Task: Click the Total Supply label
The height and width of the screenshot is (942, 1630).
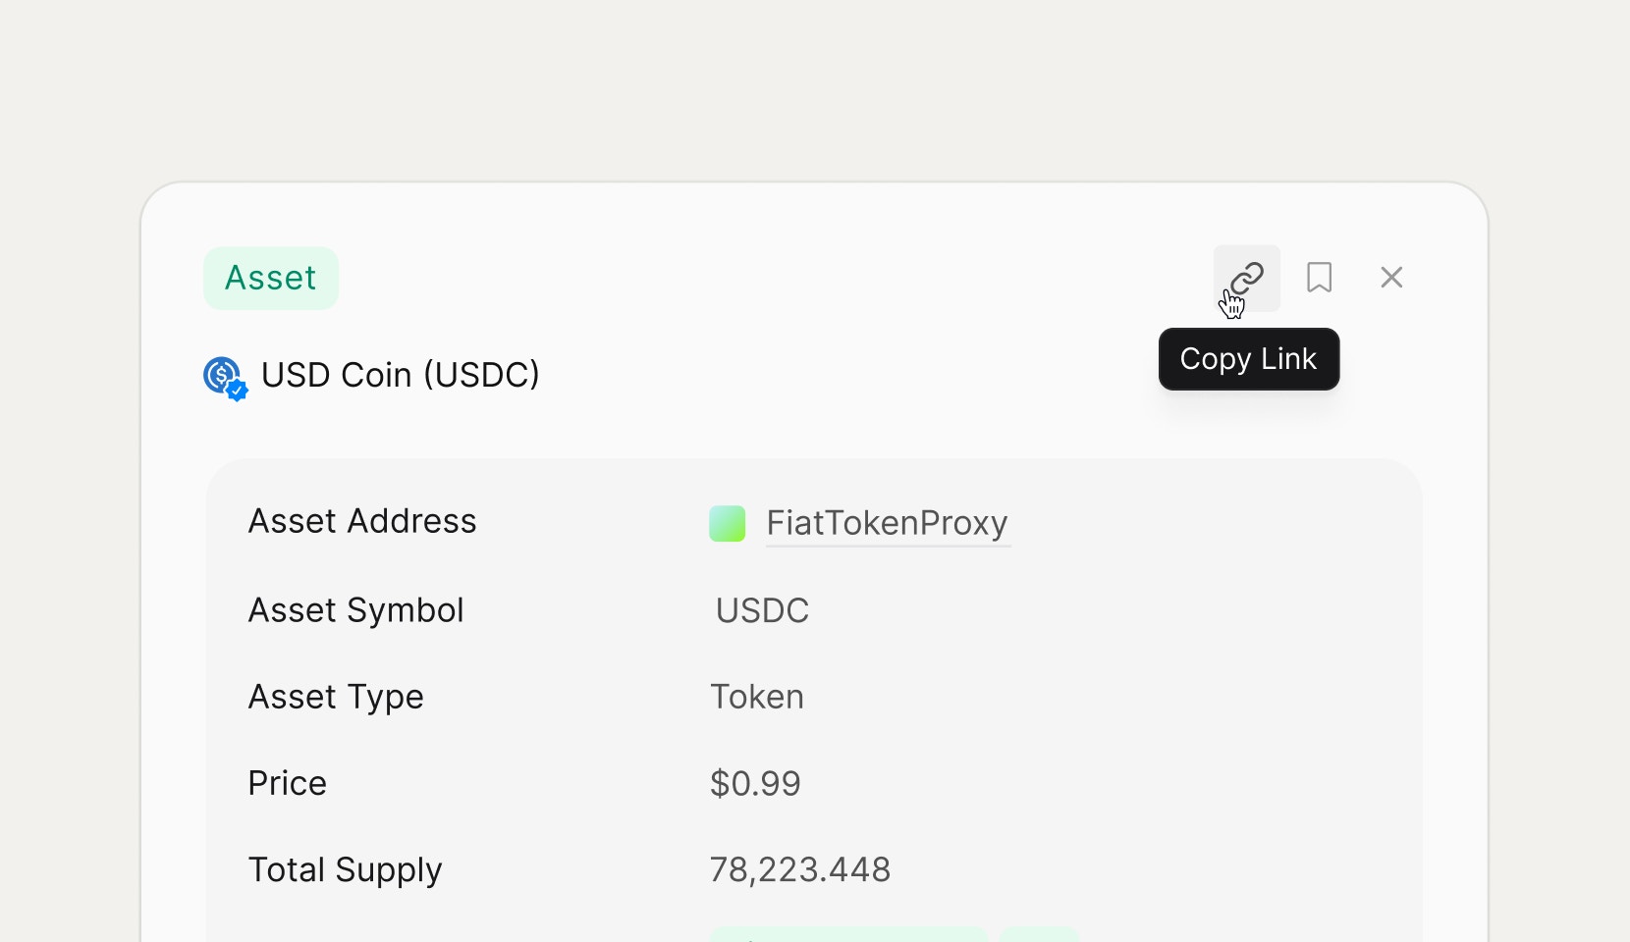Action: (x=345, y=870)
